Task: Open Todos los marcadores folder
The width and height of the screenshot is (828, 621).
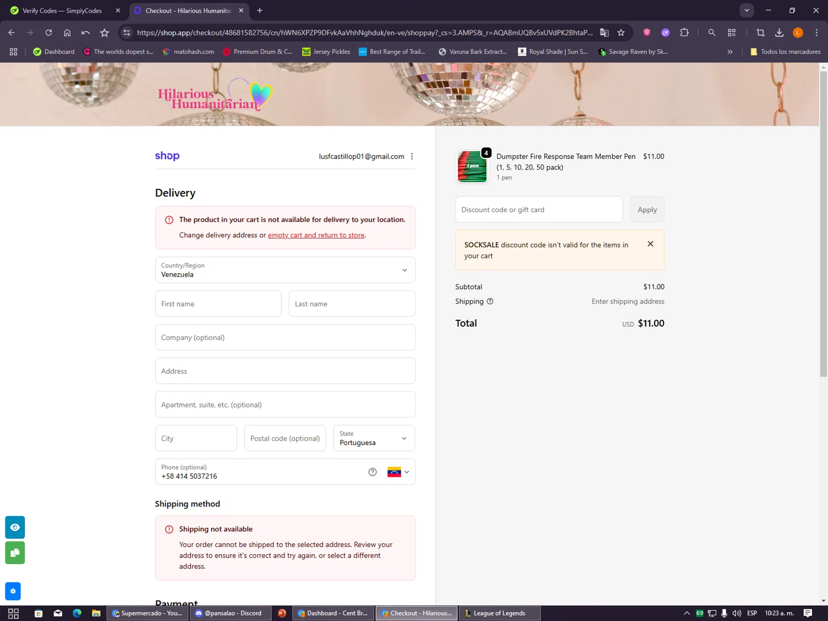Action: [x=785, y=51]
